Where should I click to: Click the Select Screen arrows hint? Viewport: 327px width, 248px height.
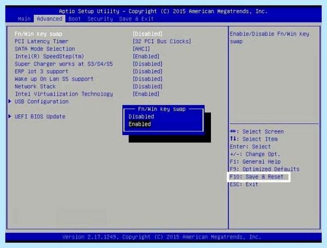257,131
